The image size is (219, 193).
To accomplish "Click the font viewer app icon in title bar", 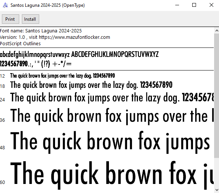I will pos(5,5).
